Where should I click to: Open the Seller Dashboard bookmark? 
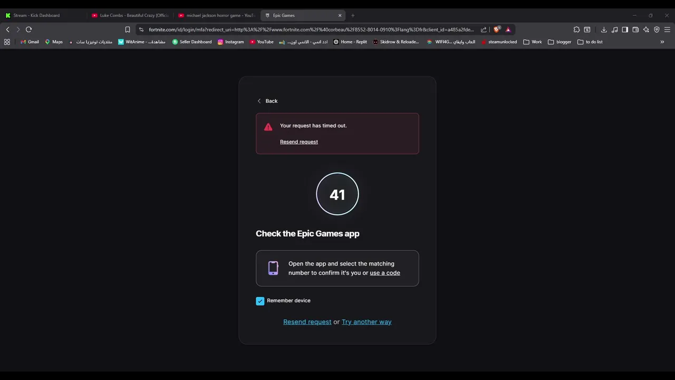point(192,42)
